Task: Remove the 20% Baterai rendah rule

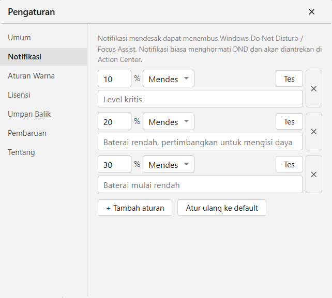Action: [x=314, y=132]
